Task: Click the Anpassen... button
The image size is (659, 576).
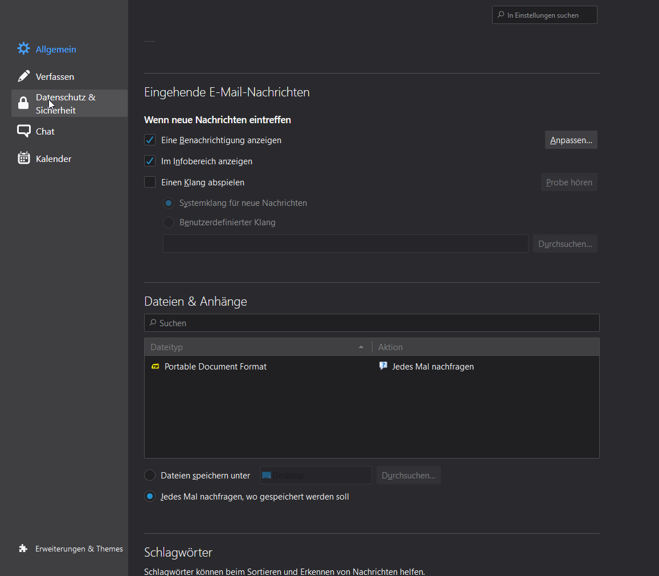Action: (x=571, y=140)
